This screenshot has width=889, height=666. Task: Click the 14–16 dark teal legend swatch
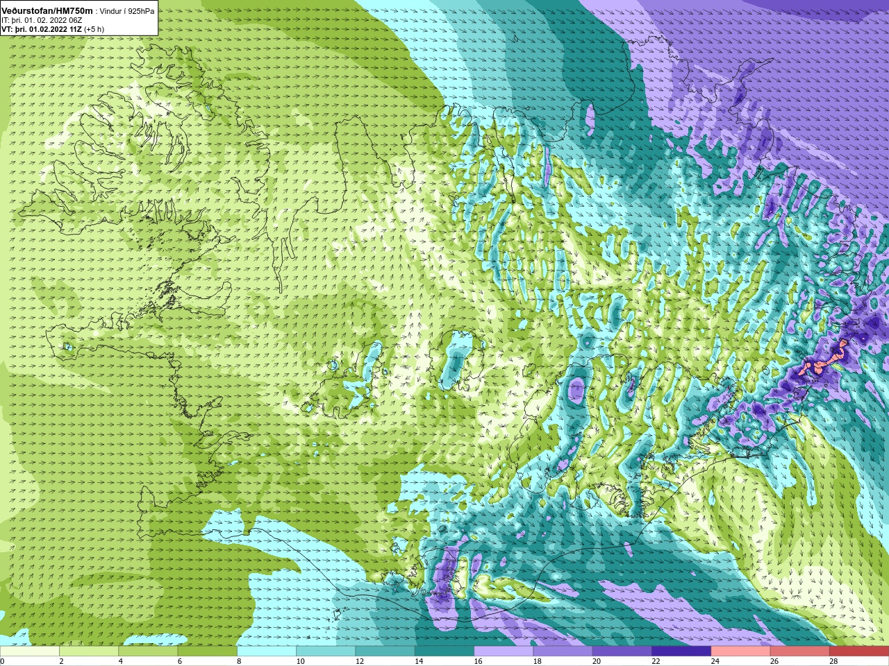pos(444,651)
